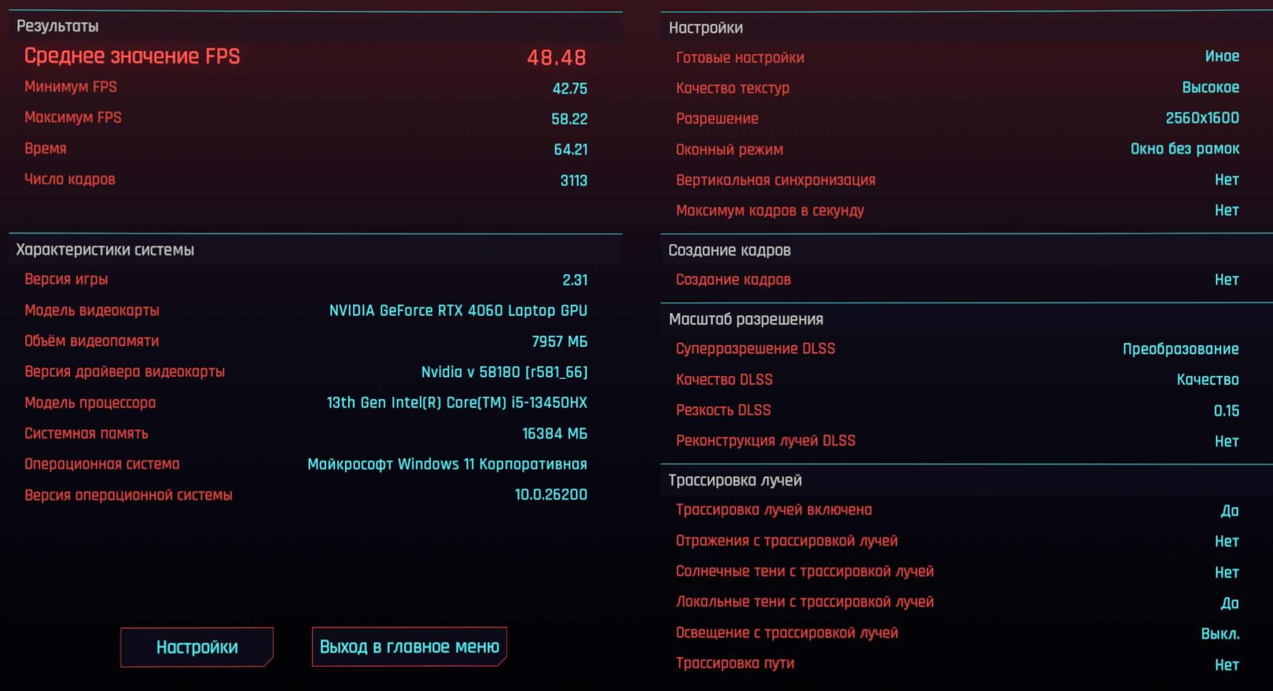This screenshot has height=691, width=1273.
Task: Select NVIDIA GeForce RTX 4060 Laptop GPU text
Action: click(458, 310)
